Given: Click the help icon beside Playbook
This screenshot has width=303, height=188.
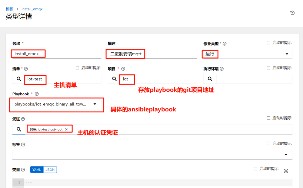Looking at the screenshot, I should coord(37,94).
